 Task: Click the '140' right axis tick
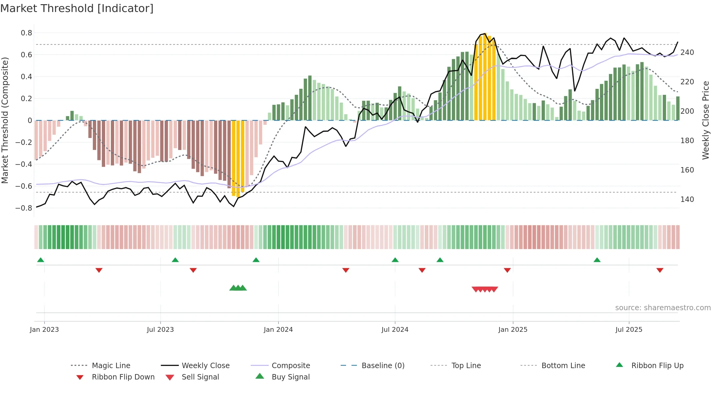tap(687, 199)
